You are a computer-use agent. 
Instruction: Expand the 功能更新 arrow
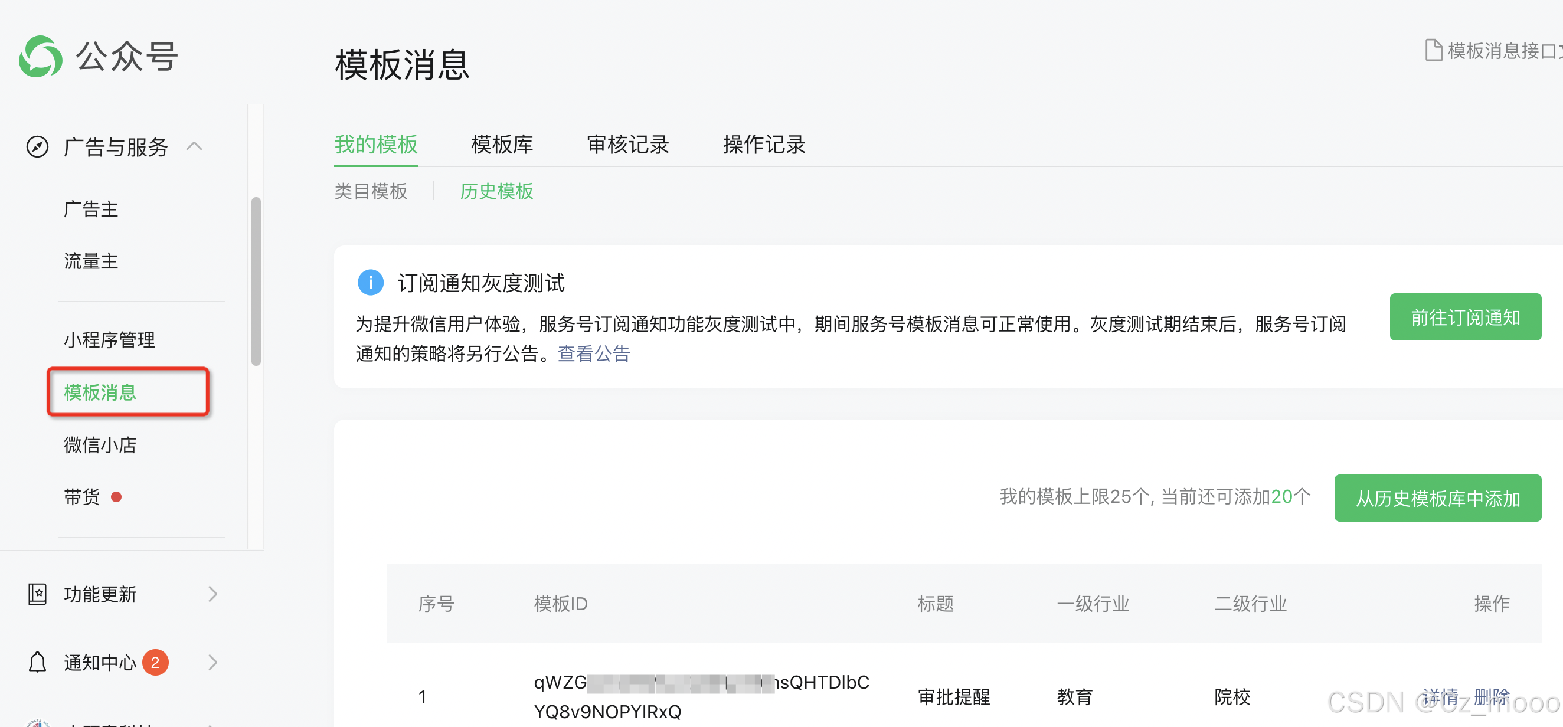pos(212,594)
